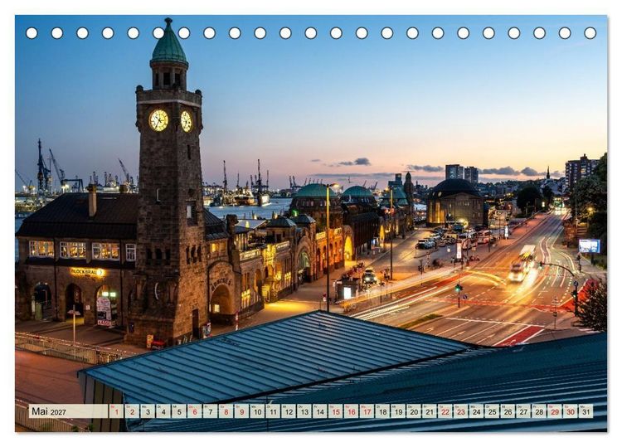Pick date cell 19 in the strip

398,411
